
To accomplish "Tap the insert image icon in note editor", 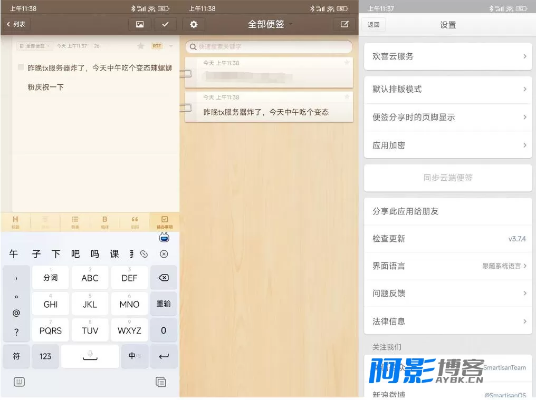I will 139,24.
